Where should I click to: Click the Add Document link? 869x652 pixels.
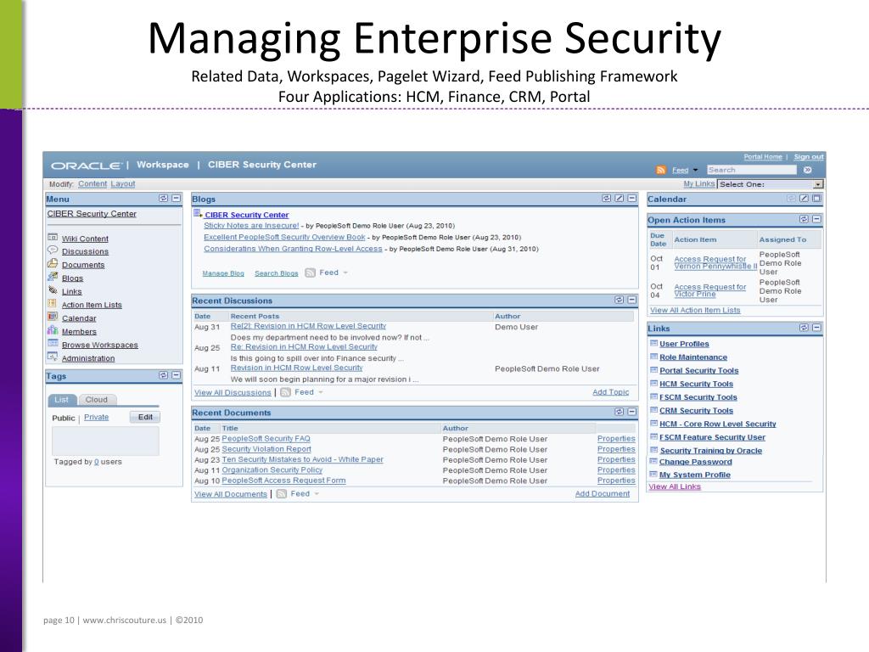603,493
